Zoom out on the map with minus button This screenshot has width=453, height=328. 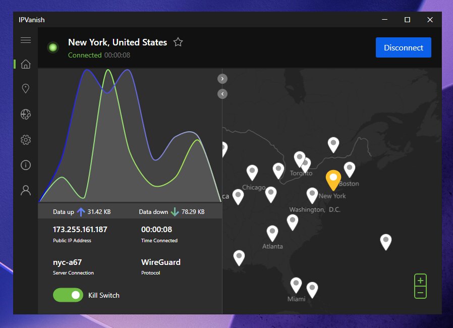click(x=420, y=292)
